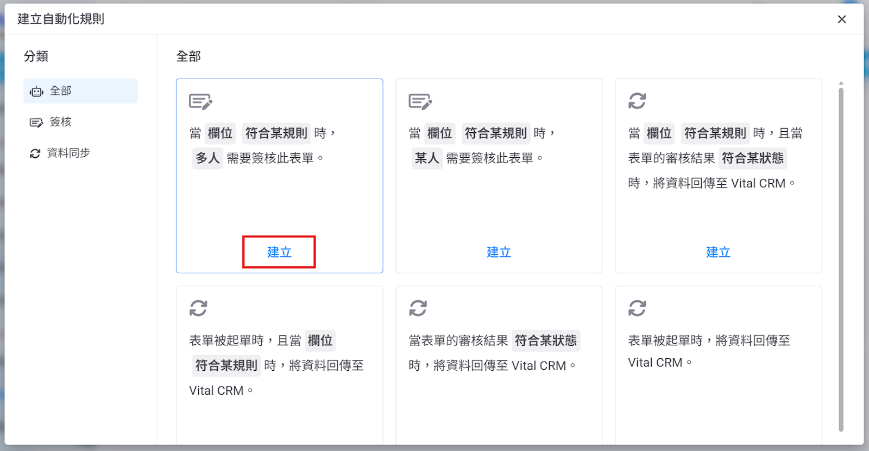Click sync icon on the 審核結果 field rule card
Viewport: 869px width, 451px height.
coord(637,101)
